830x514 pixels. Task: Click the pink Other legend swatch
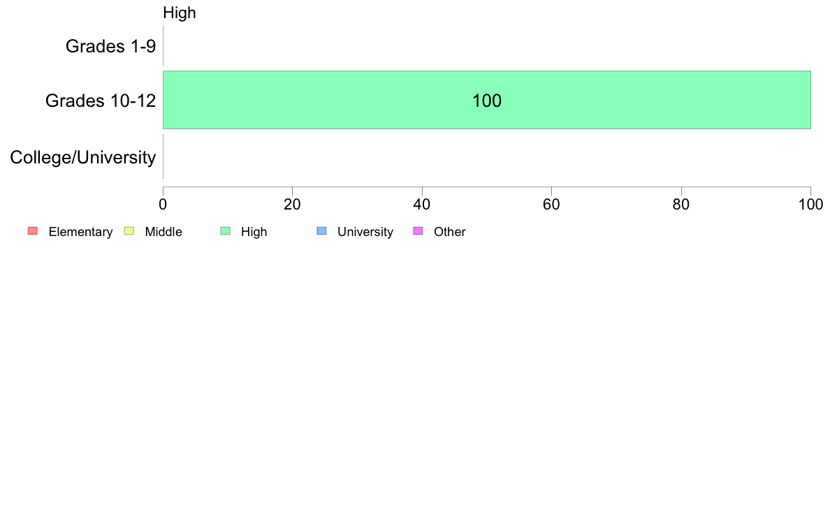(x=418, y=230)
